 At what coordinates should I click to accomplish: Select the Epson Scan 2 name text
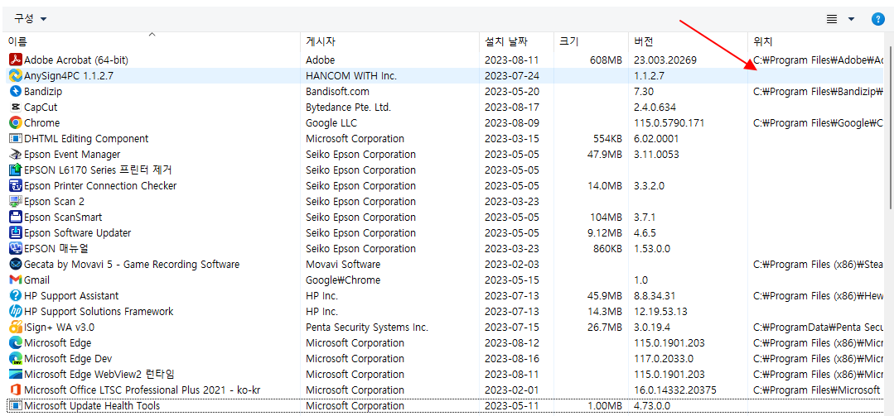[x=55, y=202]
